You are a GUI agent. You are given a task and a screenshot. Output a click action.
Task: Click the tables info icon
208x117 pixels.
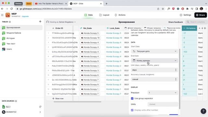[10, 22]
